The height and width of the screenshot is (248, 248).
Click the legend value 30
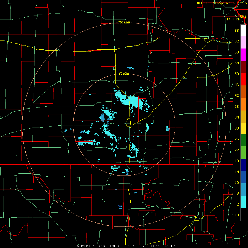click(x=237, y=128)
